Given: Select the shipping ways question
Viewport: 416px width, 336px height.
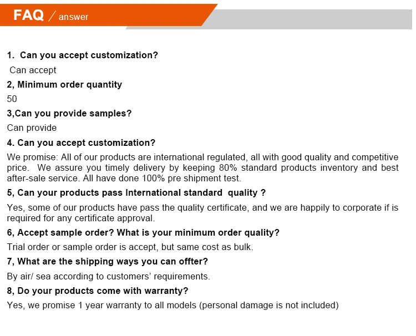Looking at the screenshot, I should [108, 262].
